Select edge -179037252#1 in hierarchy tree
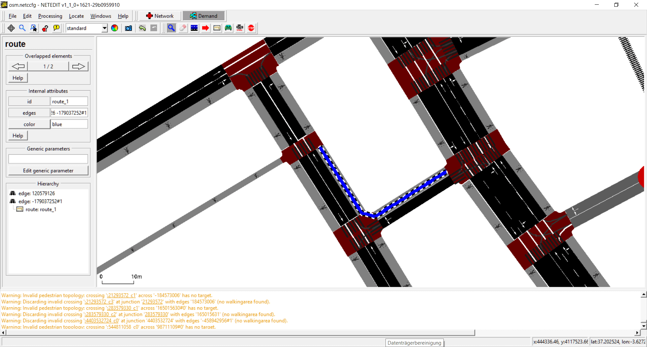The image size is (647, 347). (40, 201)
